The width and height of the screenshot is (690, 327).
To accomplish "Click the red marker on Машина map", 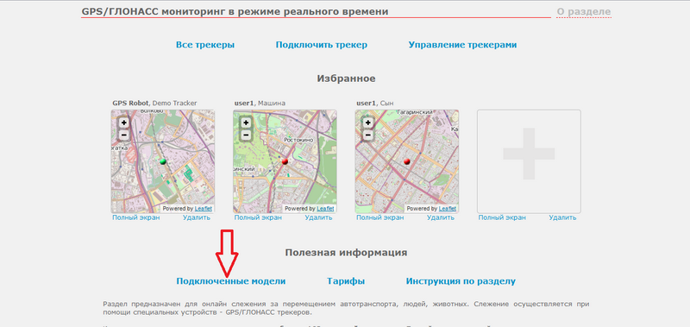I will (x=285, y=161).
